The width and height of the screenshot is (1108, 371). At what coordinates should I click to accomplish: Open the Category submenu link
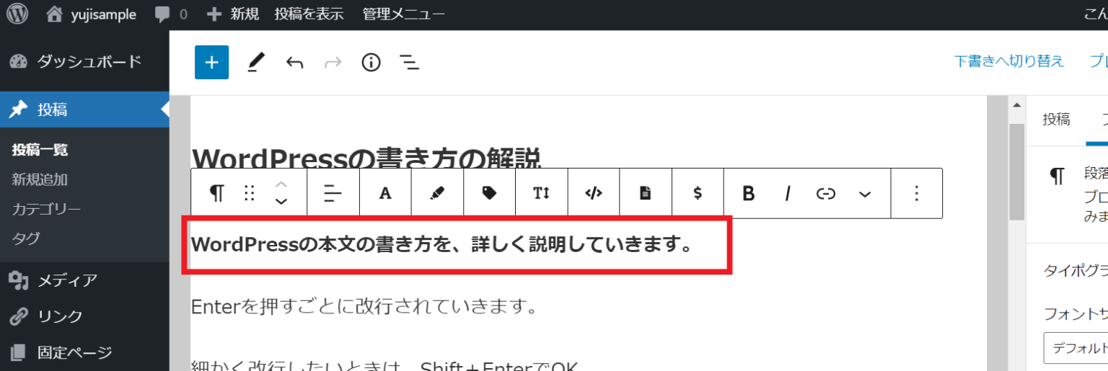46,209
